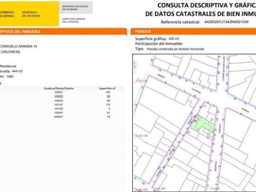The width and height of the screenshot is (256, 192).
Task: Select the surface value 19
Action: coord(108,117)
